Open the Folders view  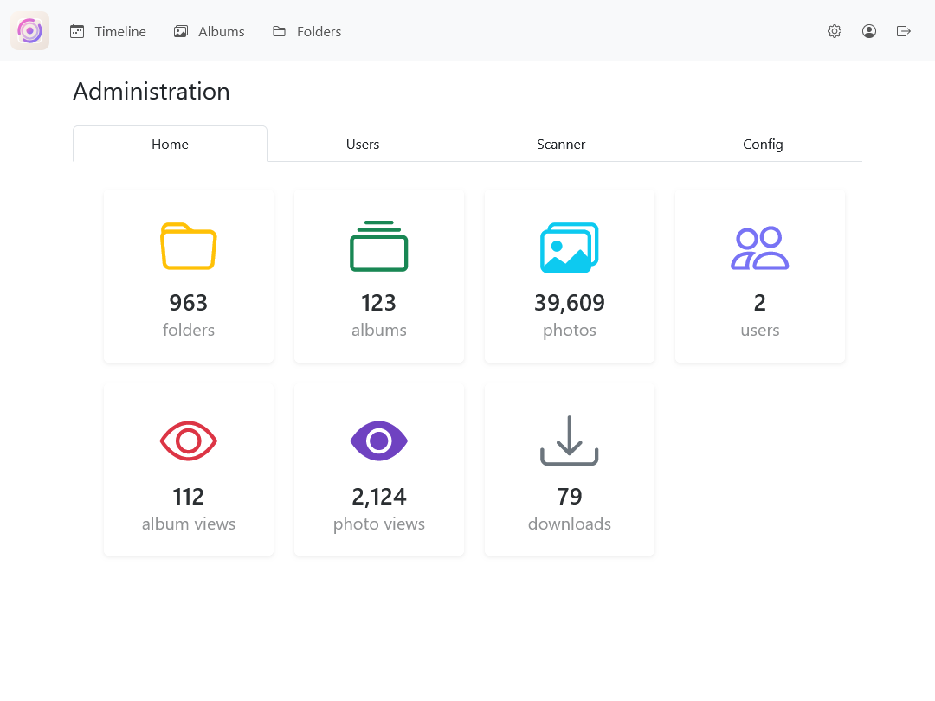coord(307,32)
